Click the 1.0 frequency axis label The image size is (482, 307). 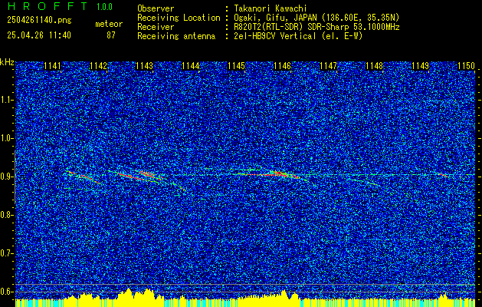pyautogui.click(x=7, y=138)
